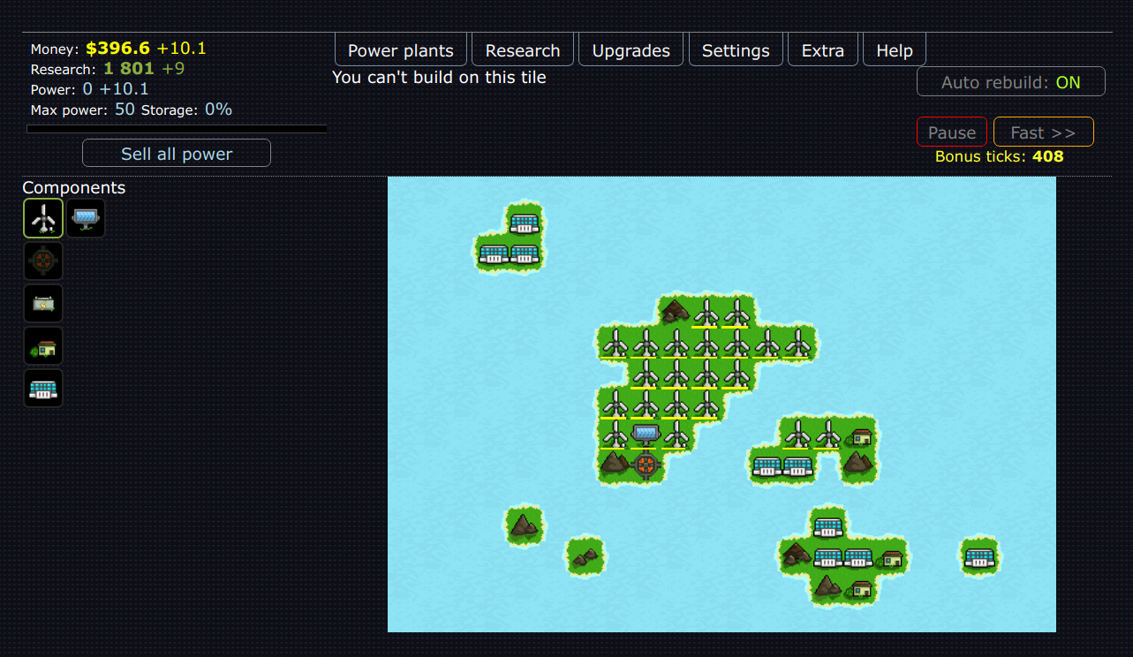Select the solar panel component
Viewport: 1133px width, 657px height.
86,218
